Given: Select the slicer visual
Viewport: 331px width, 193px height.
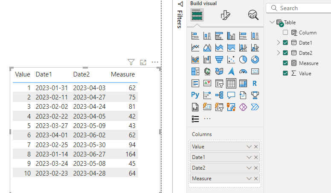Looking at the screenshot, I should [x=219, y=83].
